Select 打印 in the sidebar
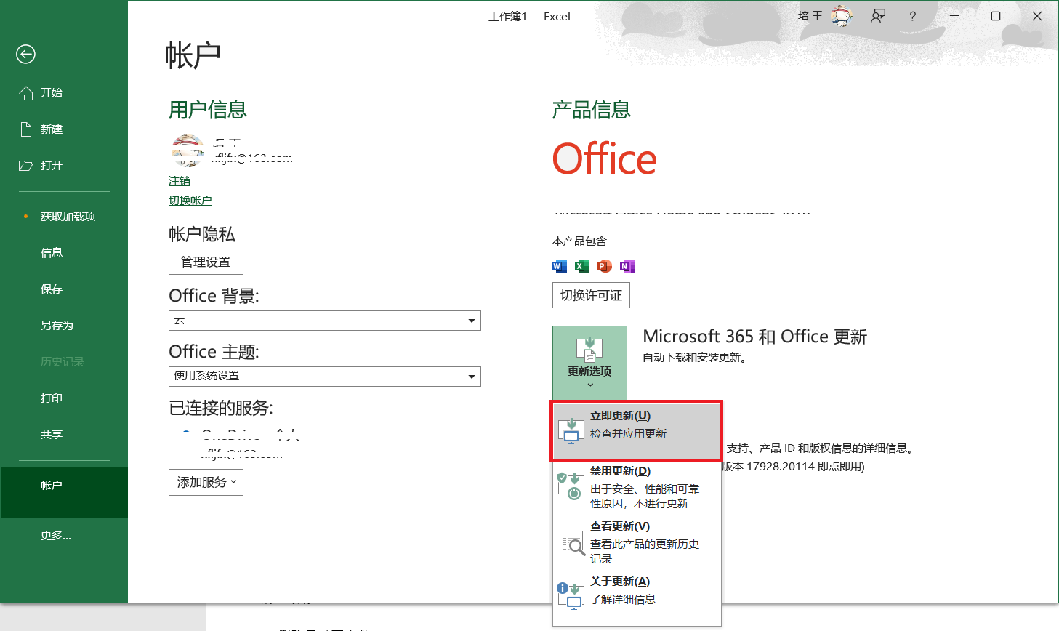 64,398
